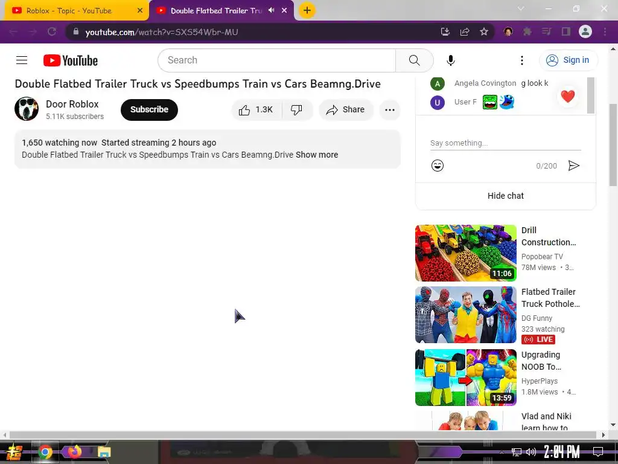This screenshot has width=618, height=464.
Task: Bookmark this page with star
Action: click(x=484, y=31)
